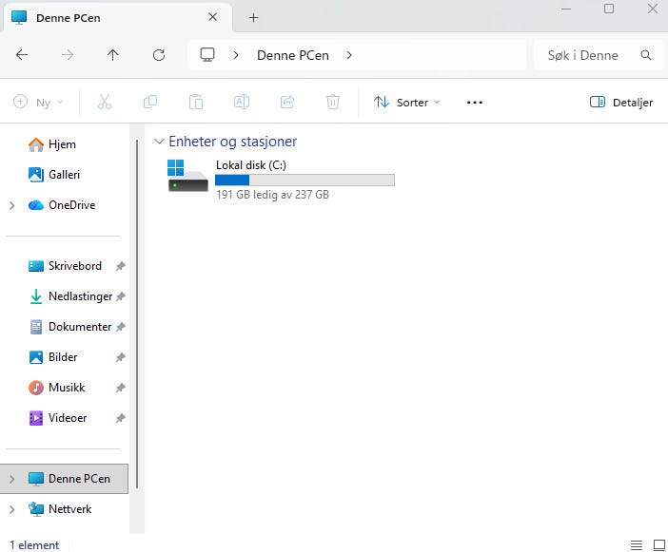Click the pin icon next to Dokumenter
This screenshot has height=552, width=668.
pyautogui.click(x=121, y=327)
